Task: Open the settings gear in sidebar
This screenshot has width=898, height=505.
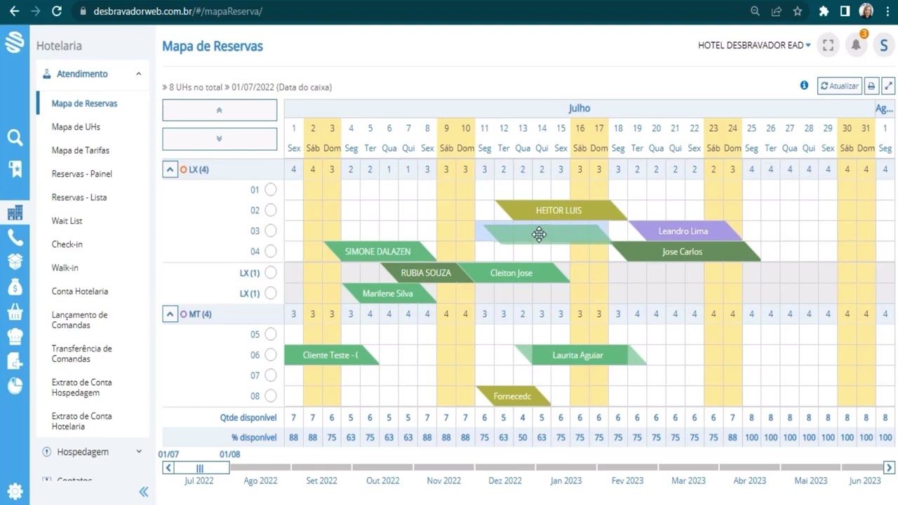Action: tap(15, 491)
